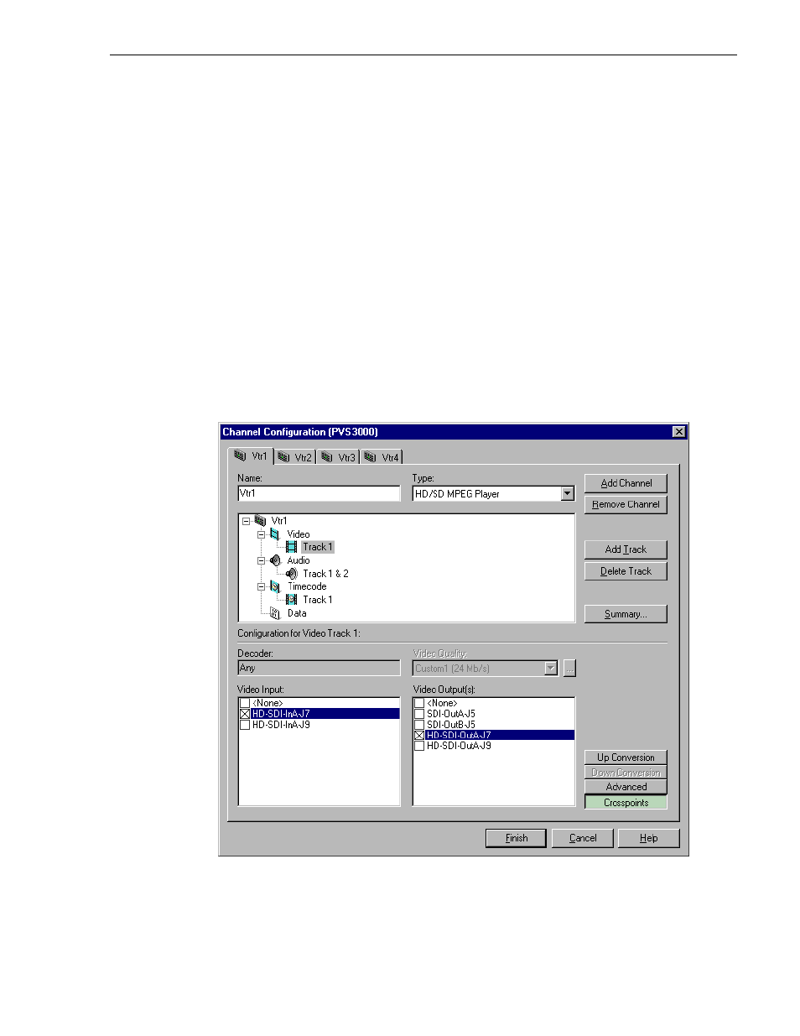The image size is (800, 1036).
Task: Check the <None> video output box
Action: pyautogui.click(x=419, y=703)
